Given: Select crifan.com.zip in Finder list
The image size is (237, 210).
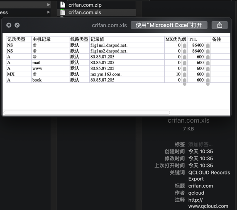Looking at the screenshot, I should click(96, 5).
